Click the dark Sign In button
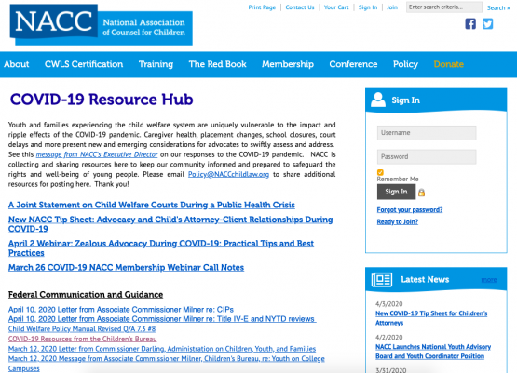This screenshot has height=373, width=517. coord(396,192)
